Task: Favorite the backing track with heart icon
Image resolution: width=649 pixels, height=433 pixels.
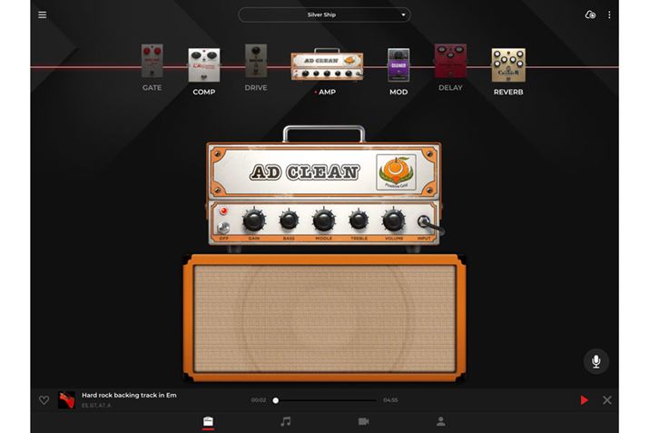Action: click(x=44, y=400)
